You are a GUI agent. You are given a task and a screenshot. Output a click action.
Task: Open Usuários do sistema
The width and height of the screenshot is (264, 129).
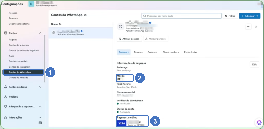[x=19, y=24]
